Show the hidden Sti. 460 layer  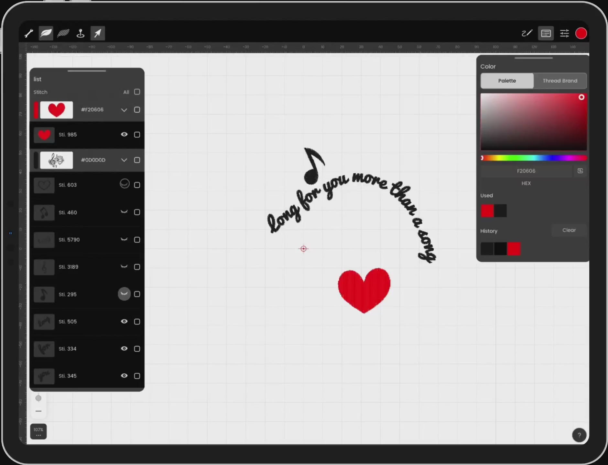coord(124,212)
